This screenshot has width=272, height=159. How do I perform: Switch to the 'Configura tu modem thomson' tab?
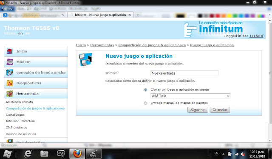(x=34, y=15)
